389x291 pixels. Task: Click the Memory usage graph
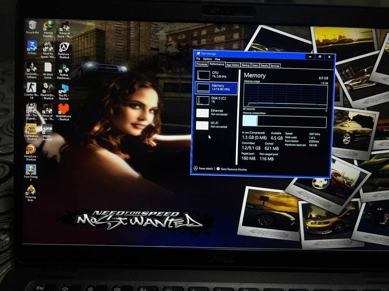[x=285, y=96]
